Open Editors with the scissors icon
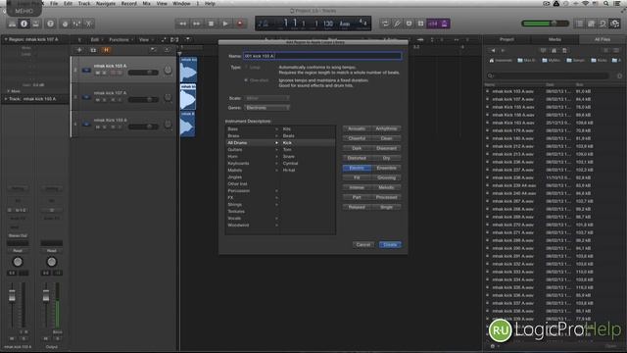The image size is (627, 353). (x=89, y=24)
